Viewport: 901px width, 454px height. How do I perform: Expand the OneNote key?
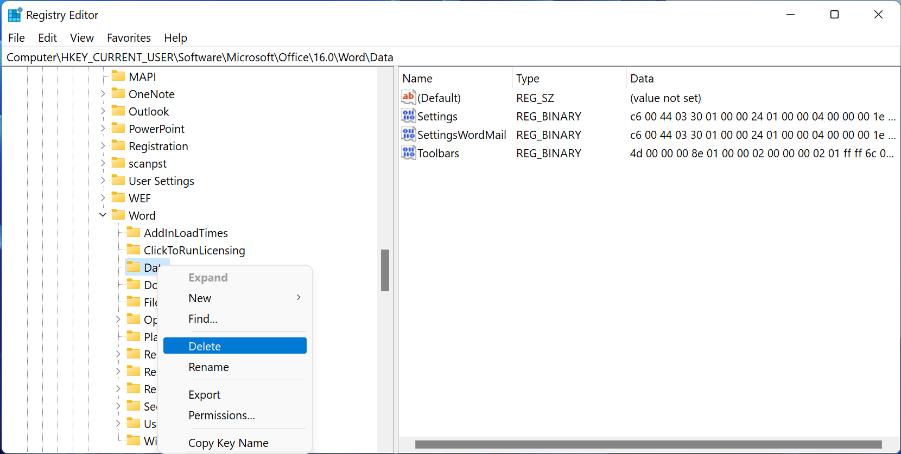pos(103,94)
